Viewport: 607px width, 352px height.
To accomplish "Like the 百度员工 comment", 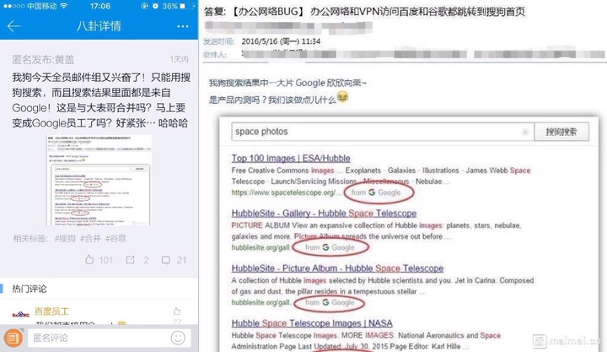I will (x=177, y=311).
